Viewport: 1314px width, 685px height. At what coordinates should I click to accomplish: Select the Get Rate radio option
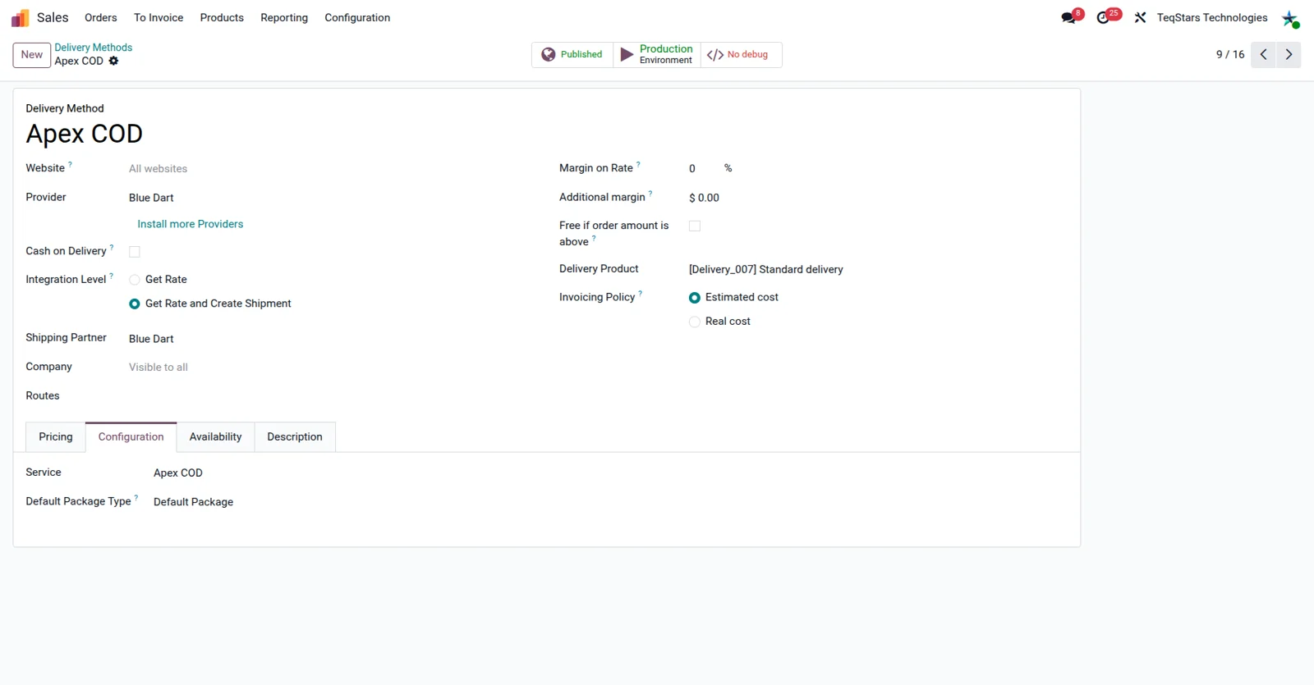click(x=135, y=280)
